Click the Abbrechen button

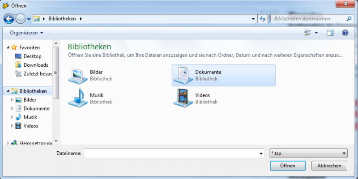pyautogui.click(x=329, y=166)
